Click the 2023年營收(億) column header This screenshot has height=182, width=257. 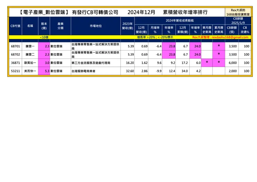click(x=127, y=26)
